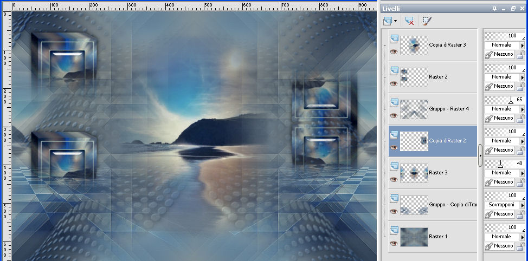This screenshot has height=261, width=528.
Task: Toggle transparency lock for Raster 2
Action: 520,87
